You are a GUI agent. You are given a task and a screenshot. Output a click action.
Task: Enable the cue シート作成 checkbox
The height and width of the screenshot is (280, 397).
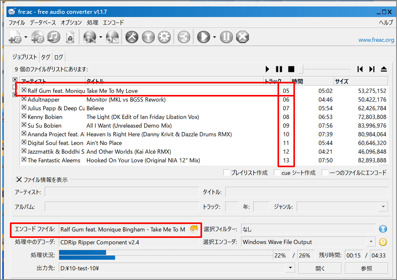click(277, 172)
